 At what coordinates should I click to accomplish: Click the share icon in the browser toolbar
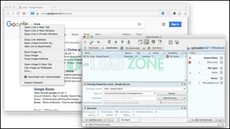pyautogui.click(x=179, y=13)
